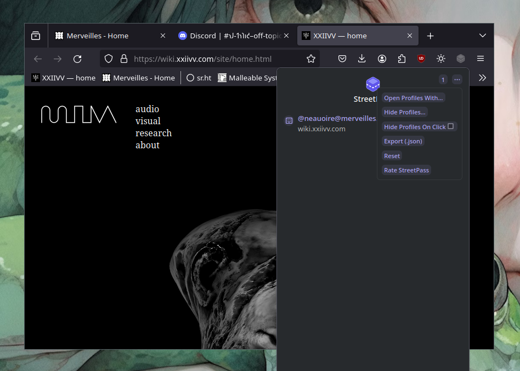Click the Save to Pocket icon
Screen dimensions: 520x371
(342, 59)
